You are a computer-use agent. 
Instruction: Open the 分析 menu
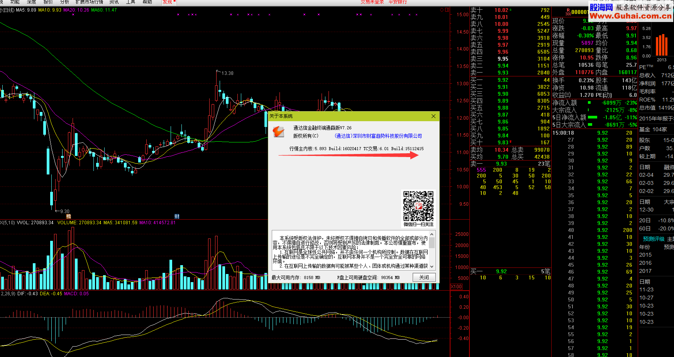pyautogui.click(x=64, y=2)
